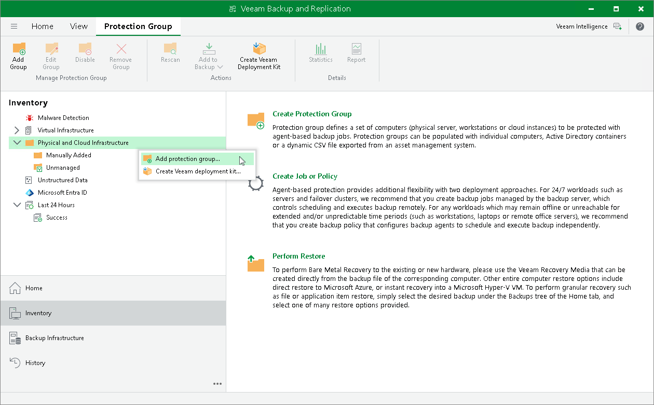Image resolution: width=654 pixels, height=405 pixels.
Task: Click the Success status icon
Action: [x=37, y=218]
